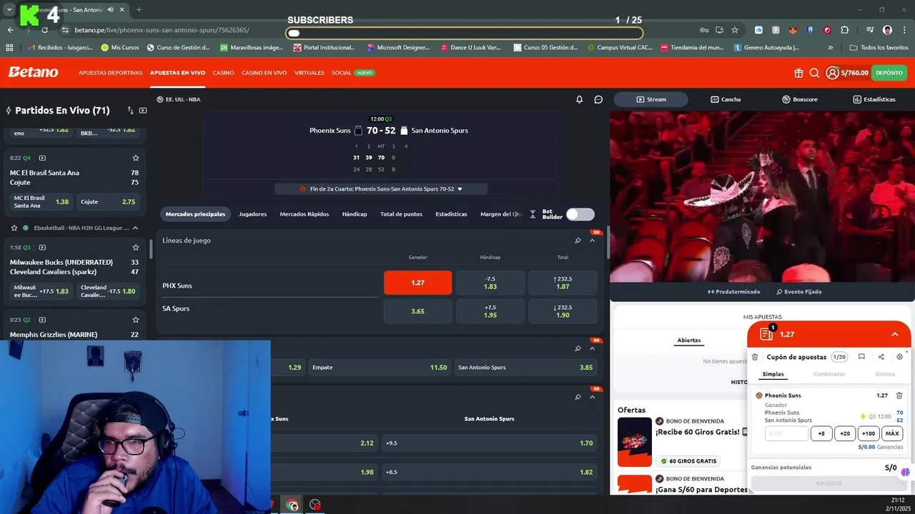915x514 pixels.
Task: Click the Chrome apps grid icon in bookmarks bar
Action: pyautogui.click(x=9, y=47)
